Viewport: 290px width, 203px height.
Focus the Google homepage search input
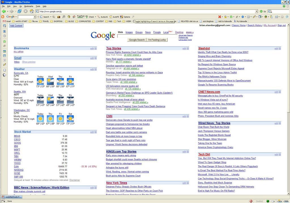pyautogui.click(x=148, y=36)
